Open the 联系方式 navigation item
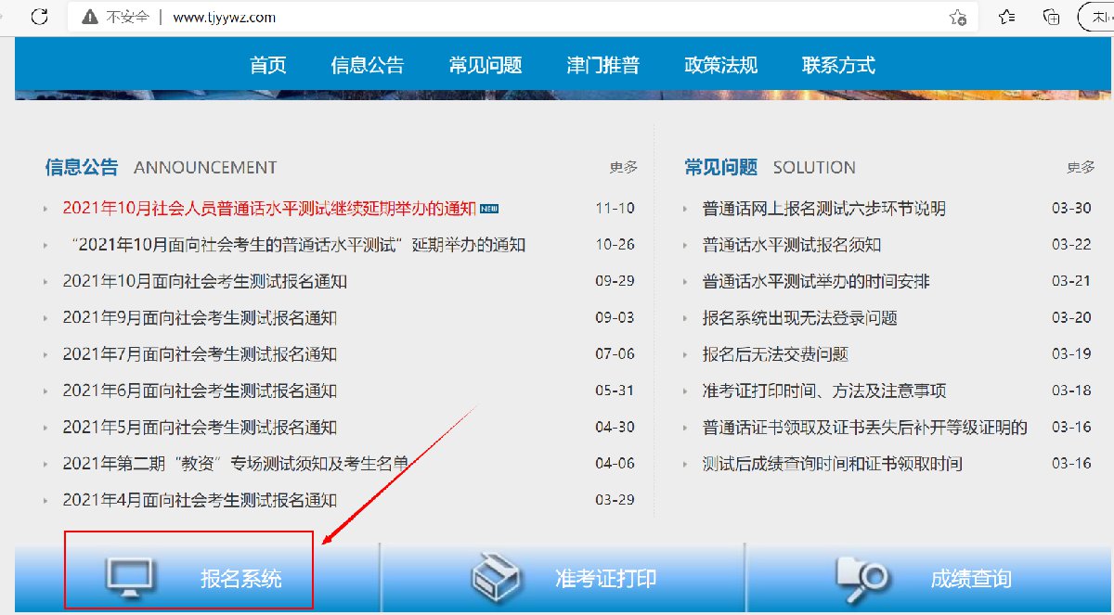 coord(839,65)
